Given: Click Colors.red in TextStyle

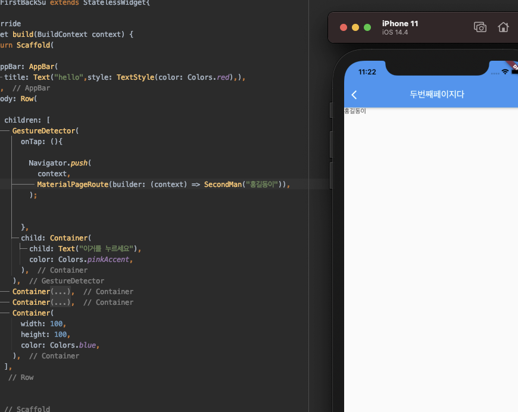Looking at the screenshot, I should [208, 77].
